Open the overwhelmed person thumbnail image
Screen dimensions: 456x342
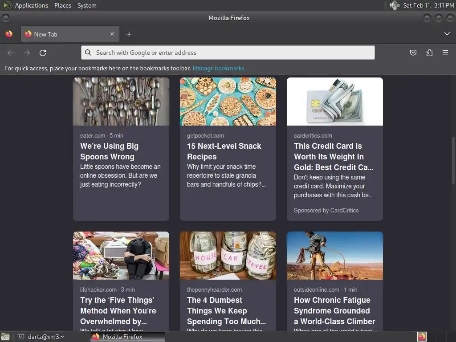tap(121, 256)
